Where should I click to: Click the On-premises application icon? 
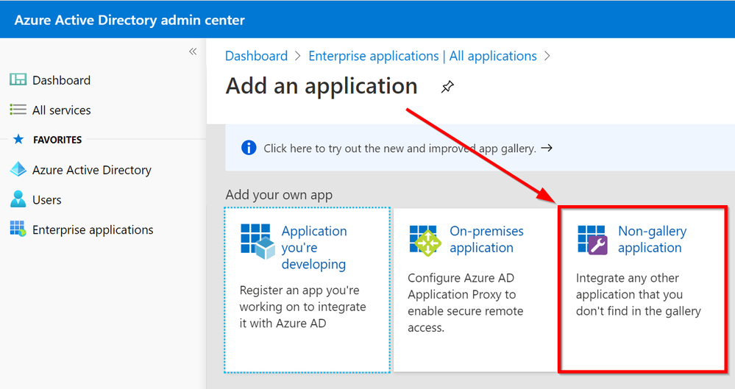[426, 240]
